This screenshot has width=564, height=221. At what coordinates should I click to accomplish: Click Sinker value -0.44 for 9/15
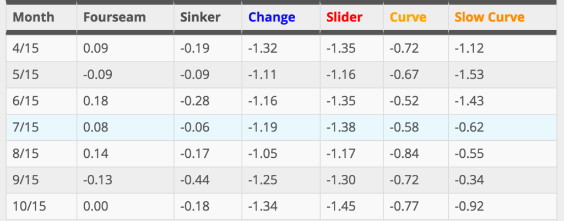click(x=194, y=180)
